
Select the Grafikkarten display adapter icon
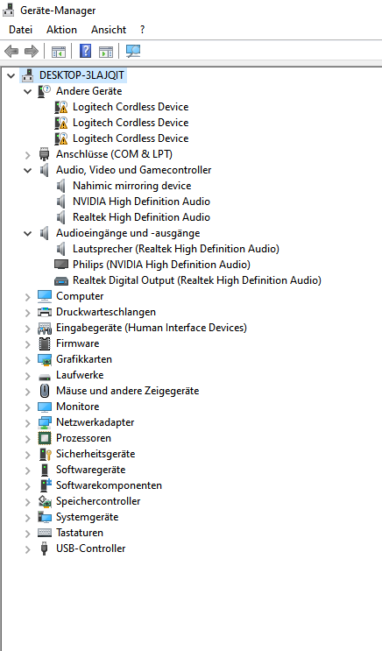45,359
